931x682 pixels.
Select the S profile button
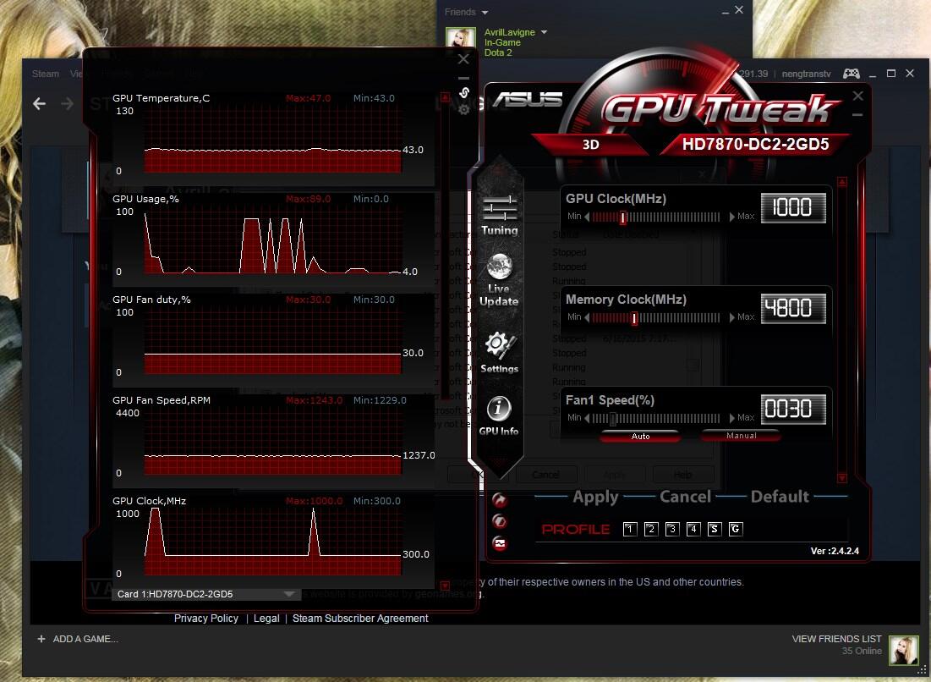click(x=715, y=529)
